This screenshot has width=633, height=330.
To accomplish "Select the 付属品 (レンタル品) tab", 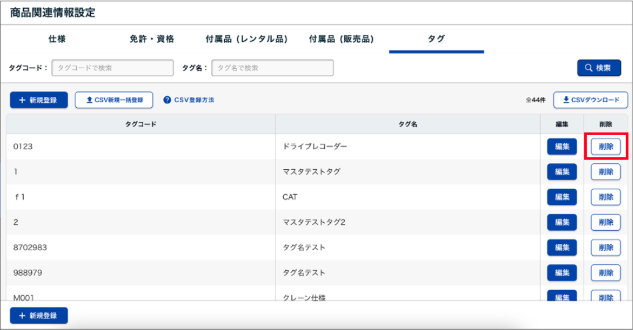I will (x=246, y=39).
